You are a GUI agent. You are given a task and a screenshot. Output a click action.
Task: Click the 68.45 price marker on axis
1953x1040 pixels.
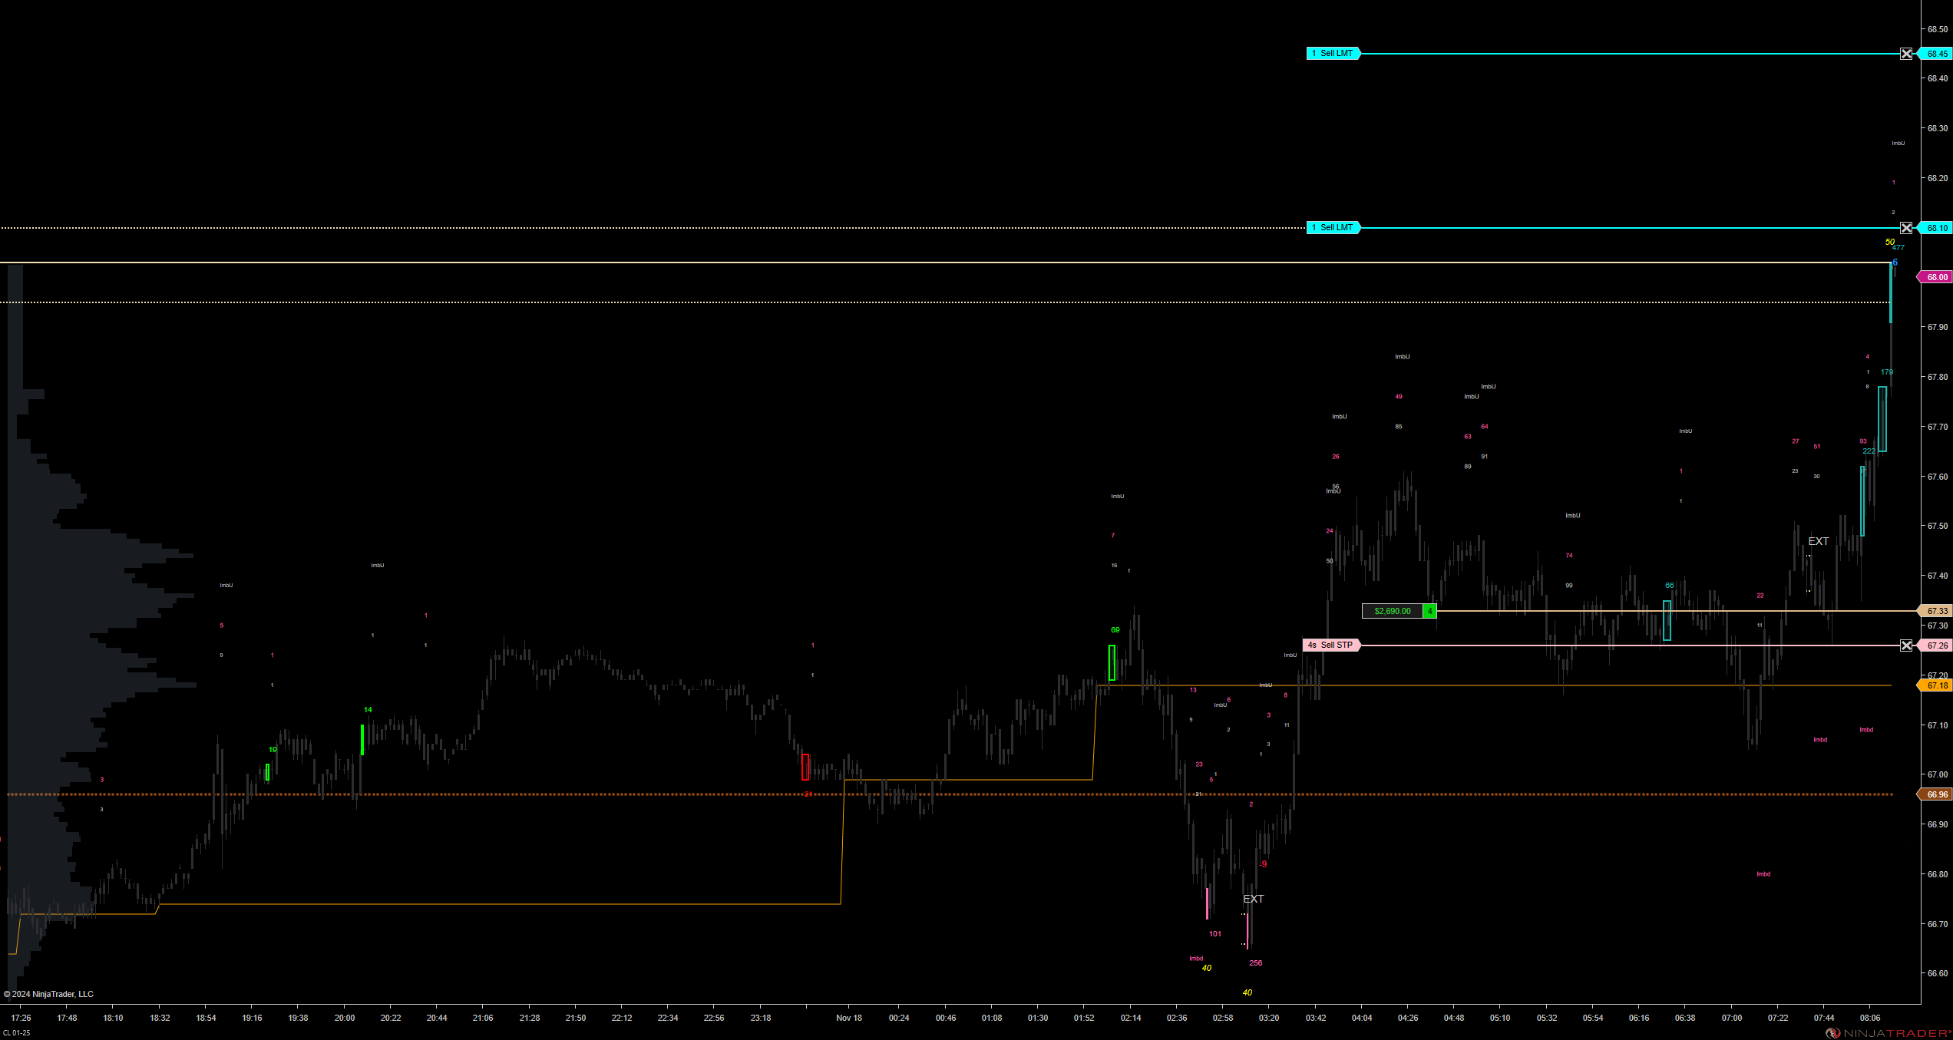(x=1935, y=54)
